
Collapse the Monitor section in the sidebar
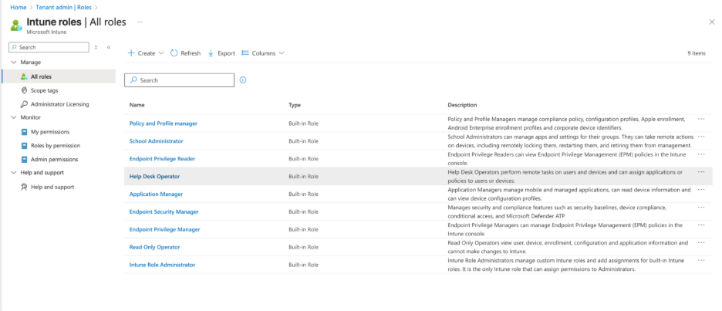[x=13, y=117]
